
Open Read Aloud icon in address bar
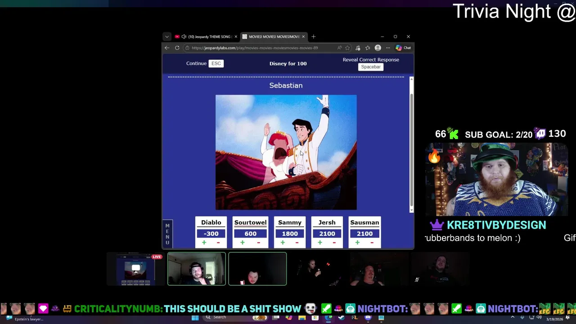coord(339,48)
